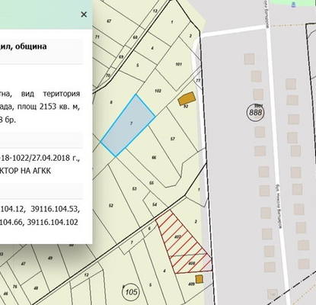Screen dimensions: 316x305
Task: Select the small orange building near 409
Action: [199, 279]
